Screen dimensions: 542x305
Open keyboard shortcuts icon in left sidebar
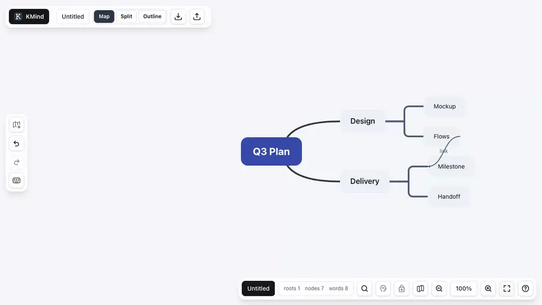pos(16,181)
